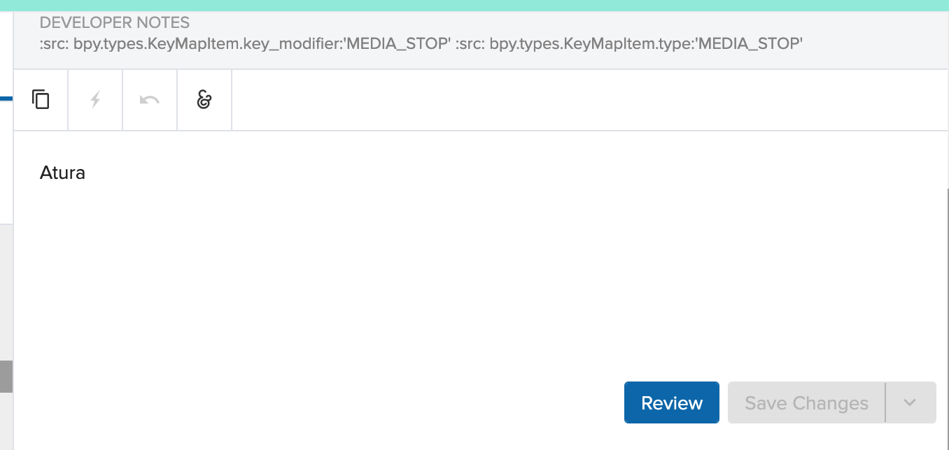Click the Review button

(x=672, y=402)
